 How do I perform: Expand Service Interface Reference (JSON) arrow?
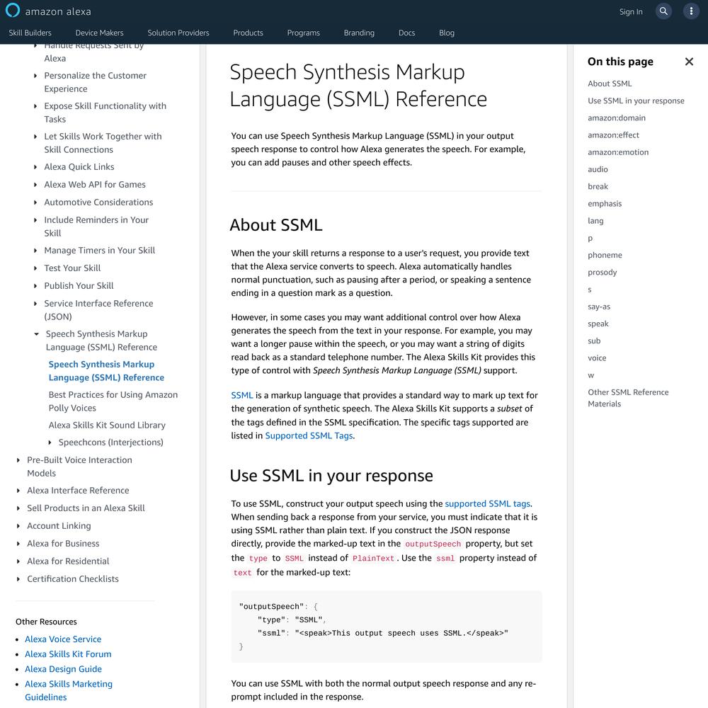point(35,304)
